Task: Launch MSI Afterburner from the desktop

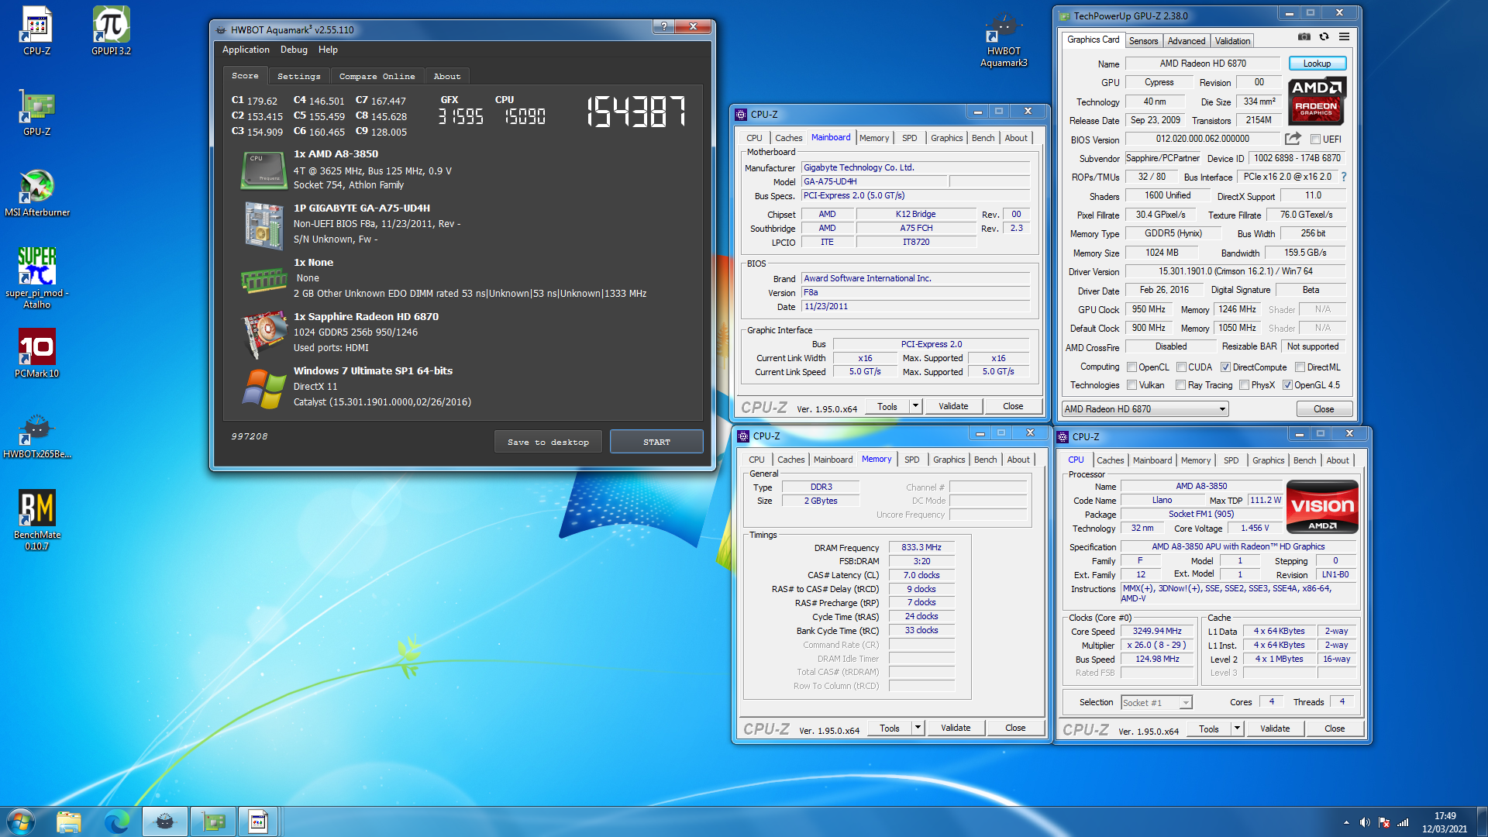Action: tap(36, 192)
